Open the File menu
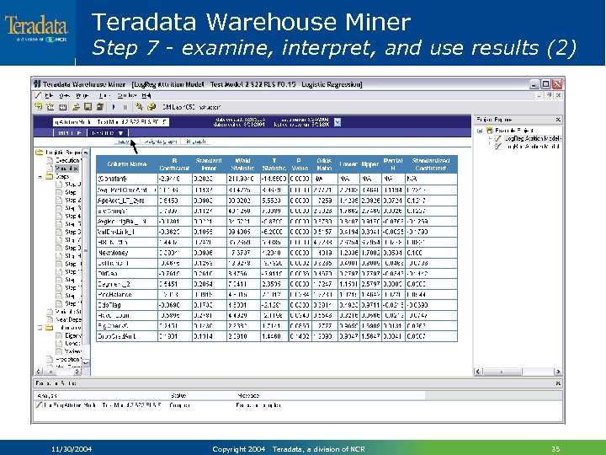This screenshot has height=455, width=606. coord(49,95)
